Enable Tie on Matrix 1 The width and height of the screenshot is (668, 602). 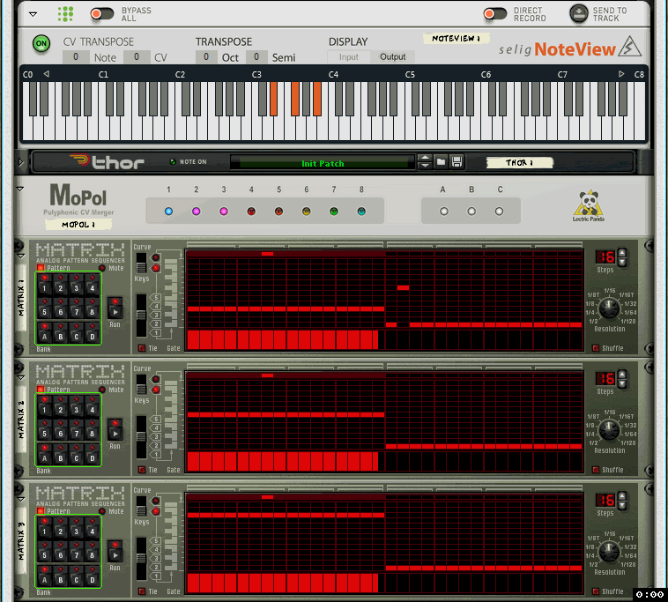click(142, 348)
